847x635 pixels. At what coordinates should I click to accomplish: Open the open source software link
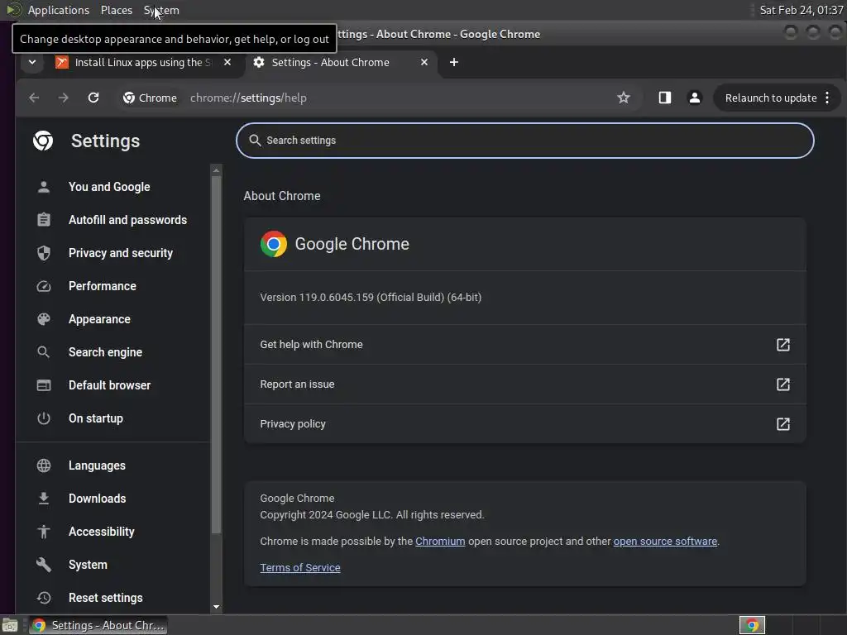coord(665,541)
